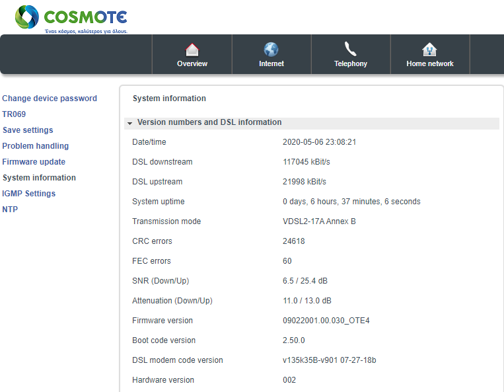Image resolution: width=504 pixels, height=392 pixels.
Task: Click the Transmission mode label
Action: point(166,221)
